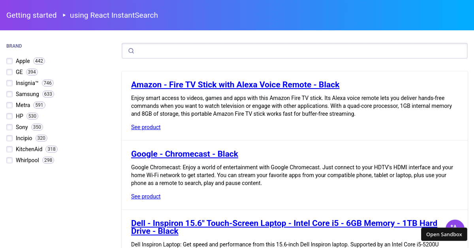
Task: Check the Sony brand checkbox
Action: 9,127
